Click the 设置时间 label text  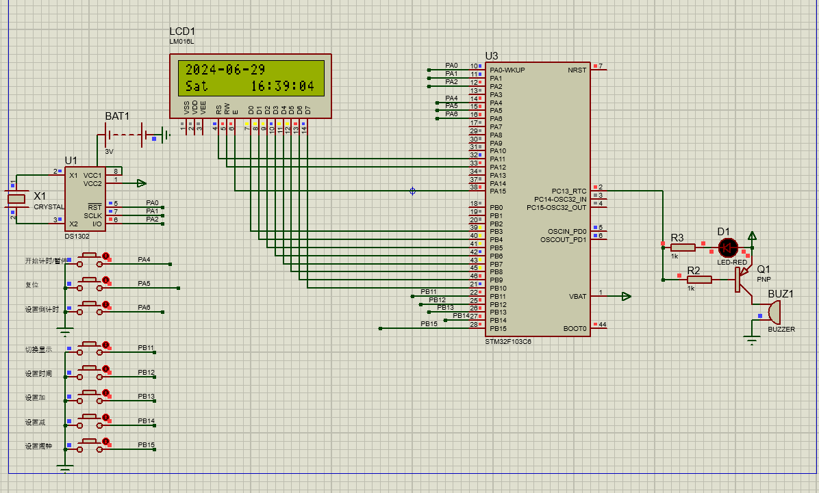(38, 373)
